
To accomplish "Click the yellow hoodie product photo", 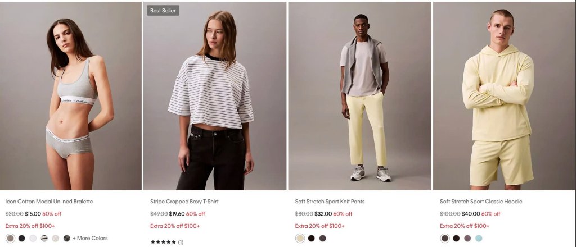I will (x=504, y=95).
